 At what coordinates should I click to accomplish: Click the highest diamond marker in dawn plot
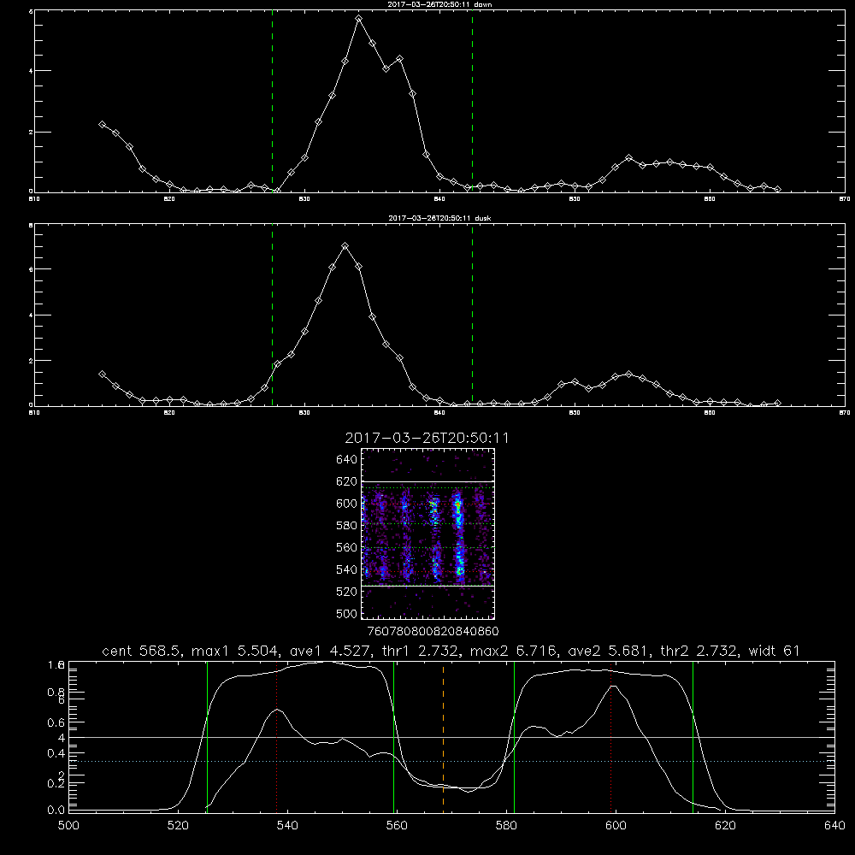(358, 19)
